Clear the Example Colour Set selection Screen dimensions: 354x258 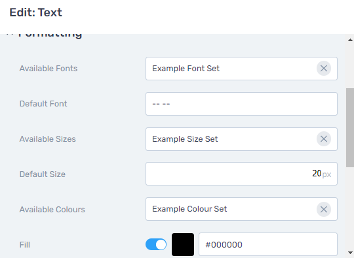point(324,210)
